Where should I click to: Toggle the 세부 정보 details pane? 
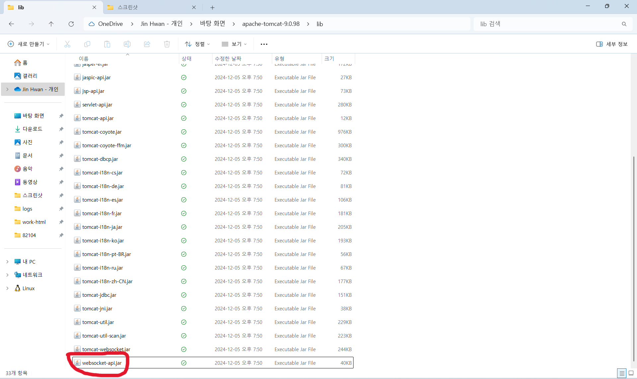pos(612,44)
